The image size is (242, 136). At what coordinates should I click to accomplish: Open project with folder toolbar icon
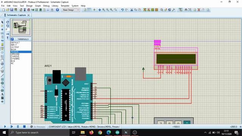coord(8,10)
